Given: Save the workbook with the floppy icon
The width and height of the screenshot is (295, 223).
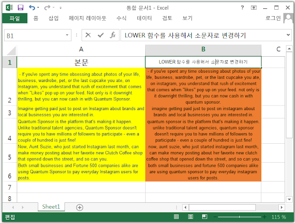Looking at the screenshot, I should tap(20, 8).
